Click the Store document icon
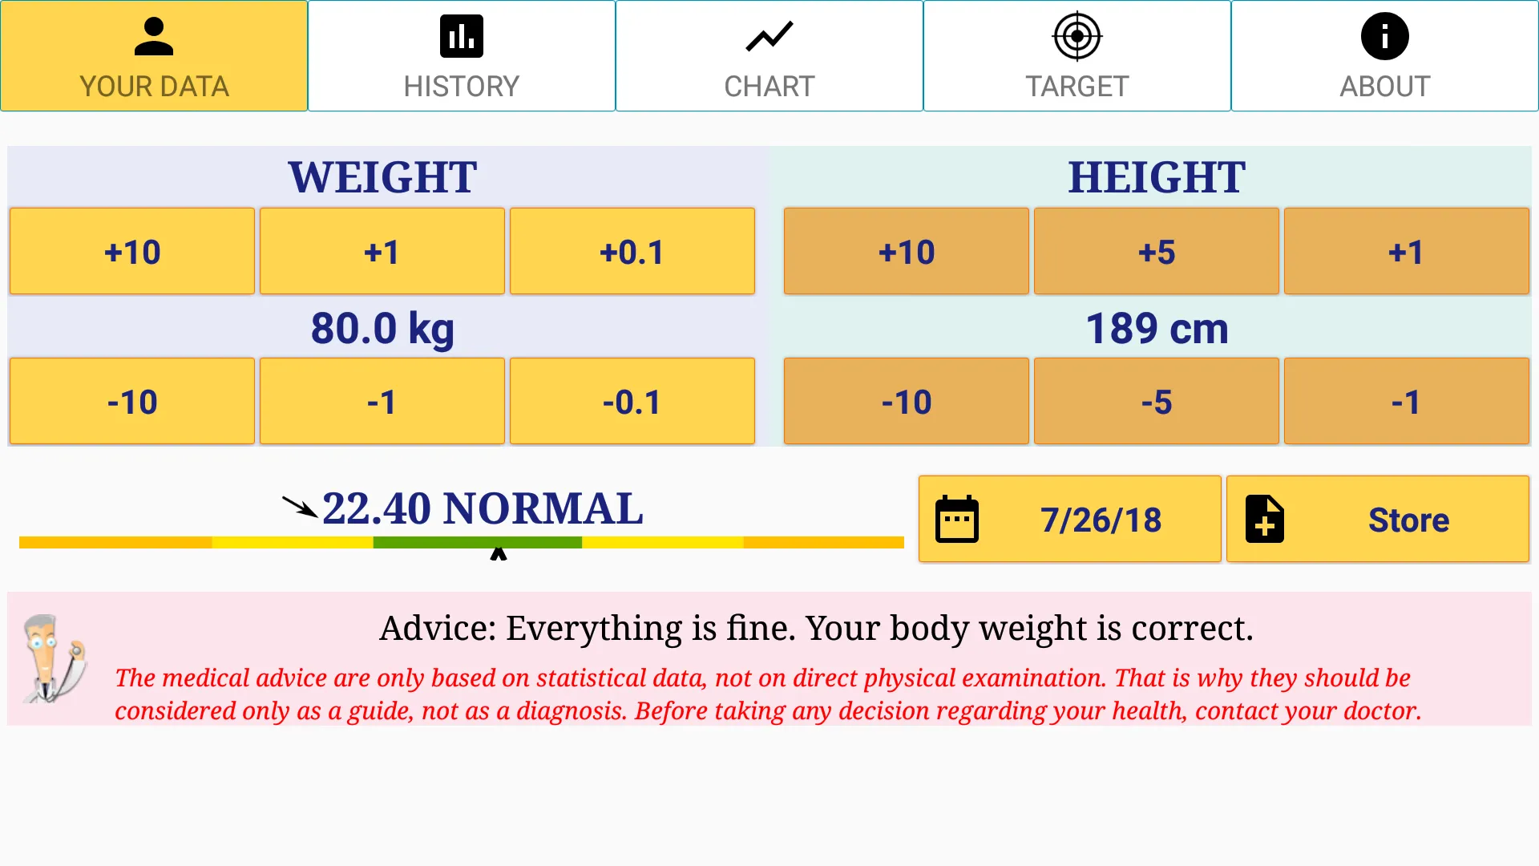 coord(1265,520)
